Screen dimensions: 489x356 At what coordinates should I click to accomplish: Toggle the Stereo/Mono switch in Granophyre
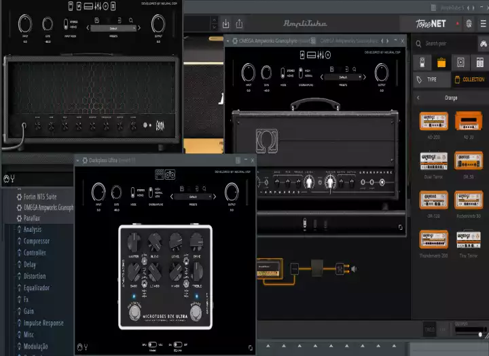pyautogui.click(x=283, y=73)
